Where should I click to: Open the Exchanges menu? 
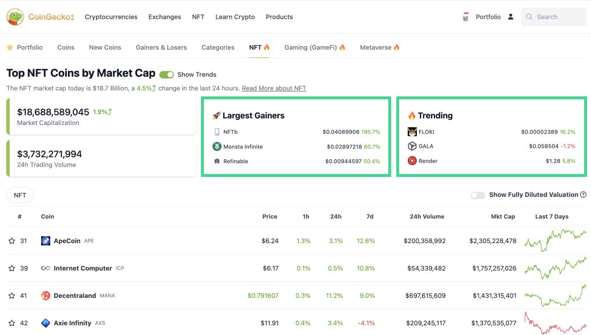pyautogui.click(x=164, y=17)
